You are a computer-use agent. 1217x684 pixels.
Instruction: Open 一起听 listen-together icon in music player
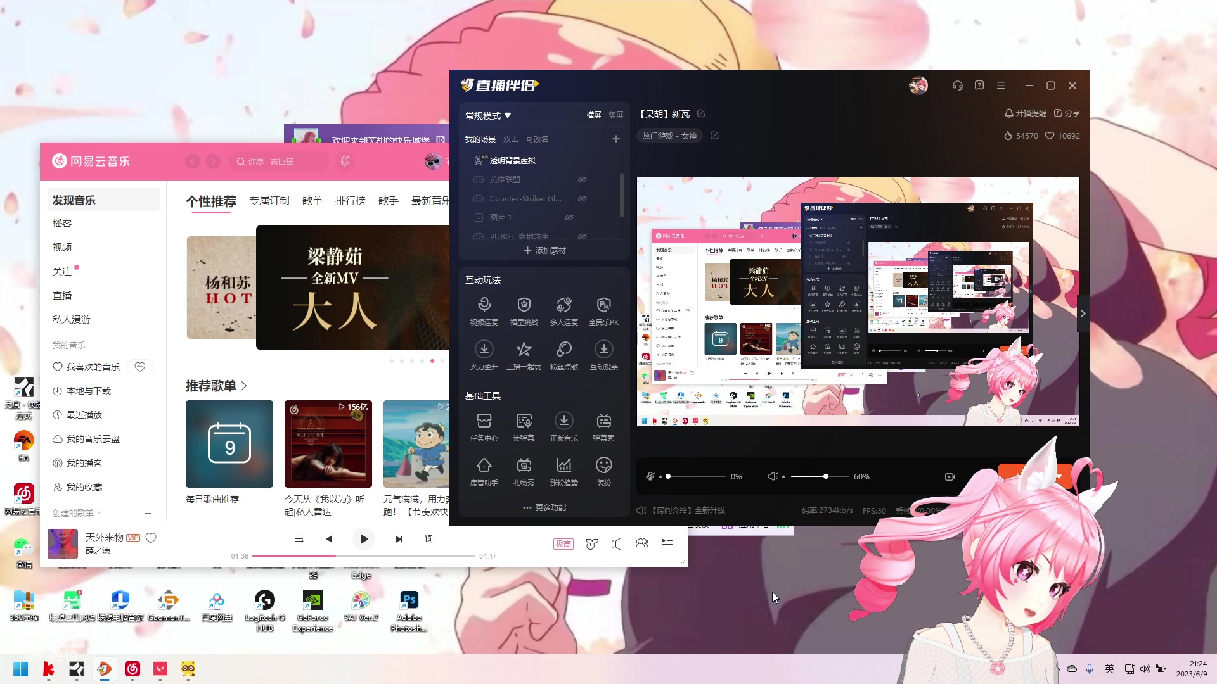[x=642, y=544]
